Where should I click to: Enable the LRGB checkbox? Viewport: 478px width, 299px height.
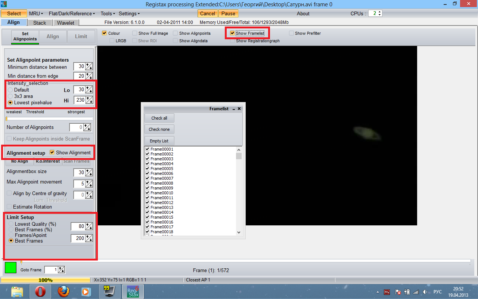[112, 41]
